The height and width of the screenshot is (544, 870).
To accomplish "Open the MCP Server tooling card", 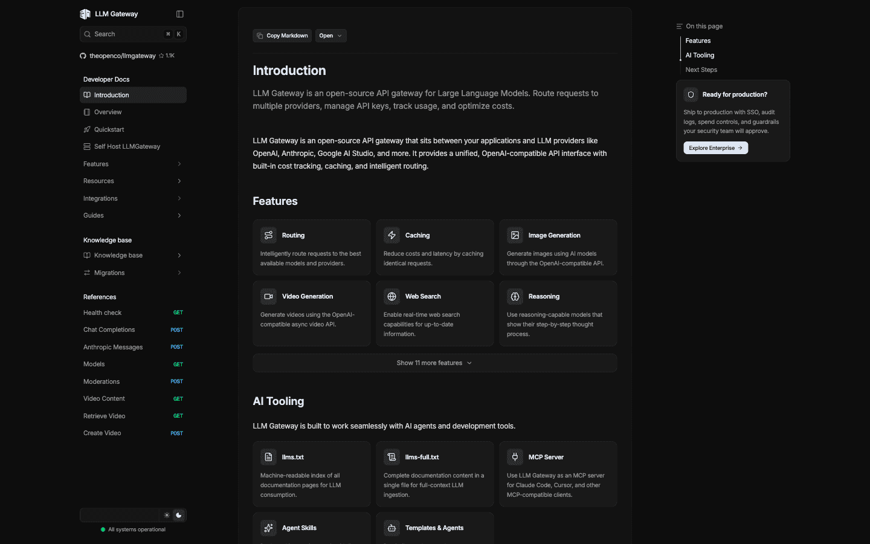I will pyautogui.click(x=558, y=474).
